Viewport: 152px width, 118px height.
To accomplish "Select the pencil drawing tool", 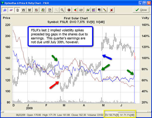I will coord(105,10).
